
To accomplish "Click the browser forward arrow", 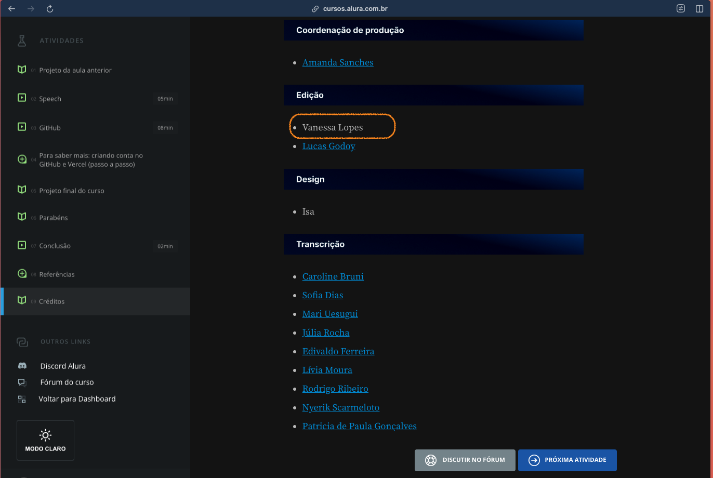I will (x=31, y=9).
